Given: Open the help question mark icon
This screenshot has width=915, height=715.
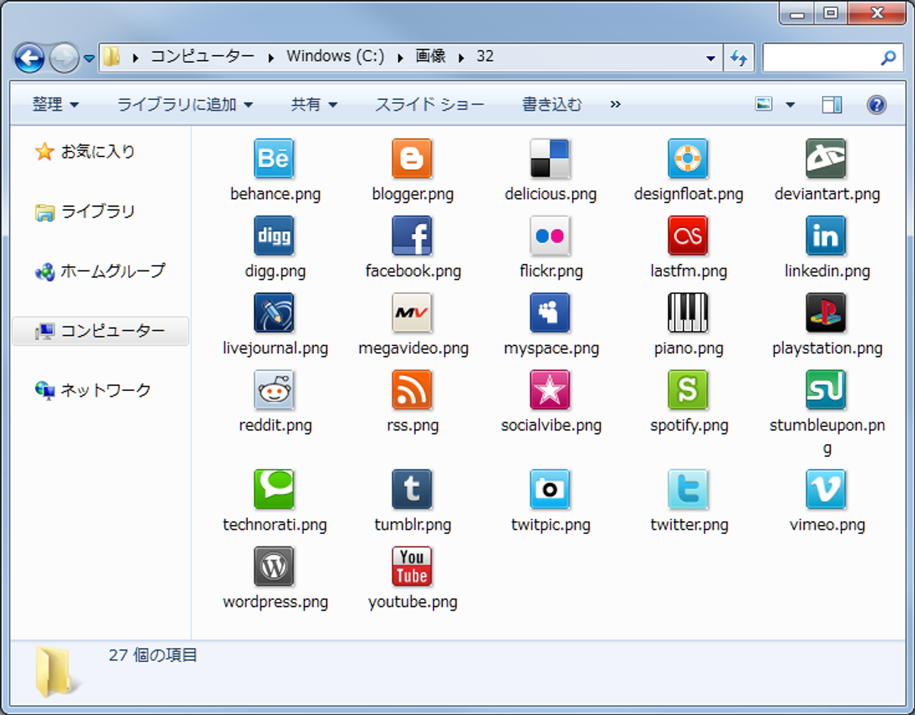Looking at the screenshot, I should click(x=876, y=104).
